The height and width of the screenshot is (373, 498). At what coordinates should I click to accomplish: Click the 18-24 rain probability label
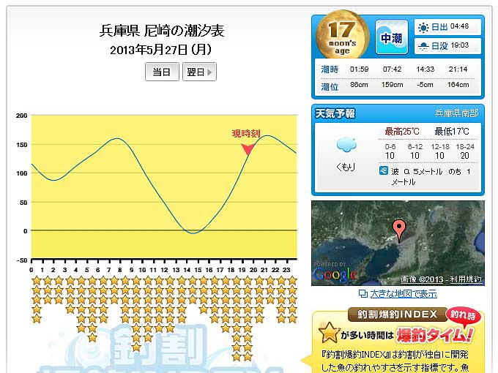pos(465,146)
